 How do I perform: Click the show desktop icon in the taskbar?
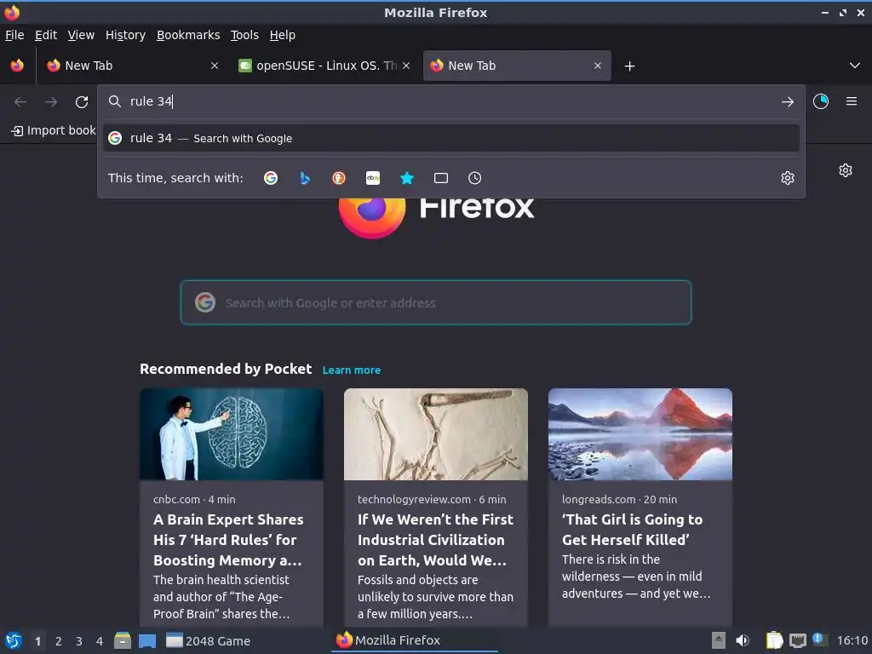[147, 640]
